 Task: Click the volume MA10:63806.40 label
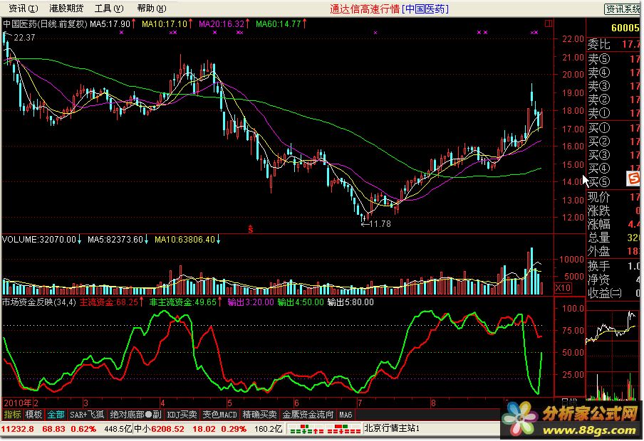pyautogui.click(x=185, y=240)
